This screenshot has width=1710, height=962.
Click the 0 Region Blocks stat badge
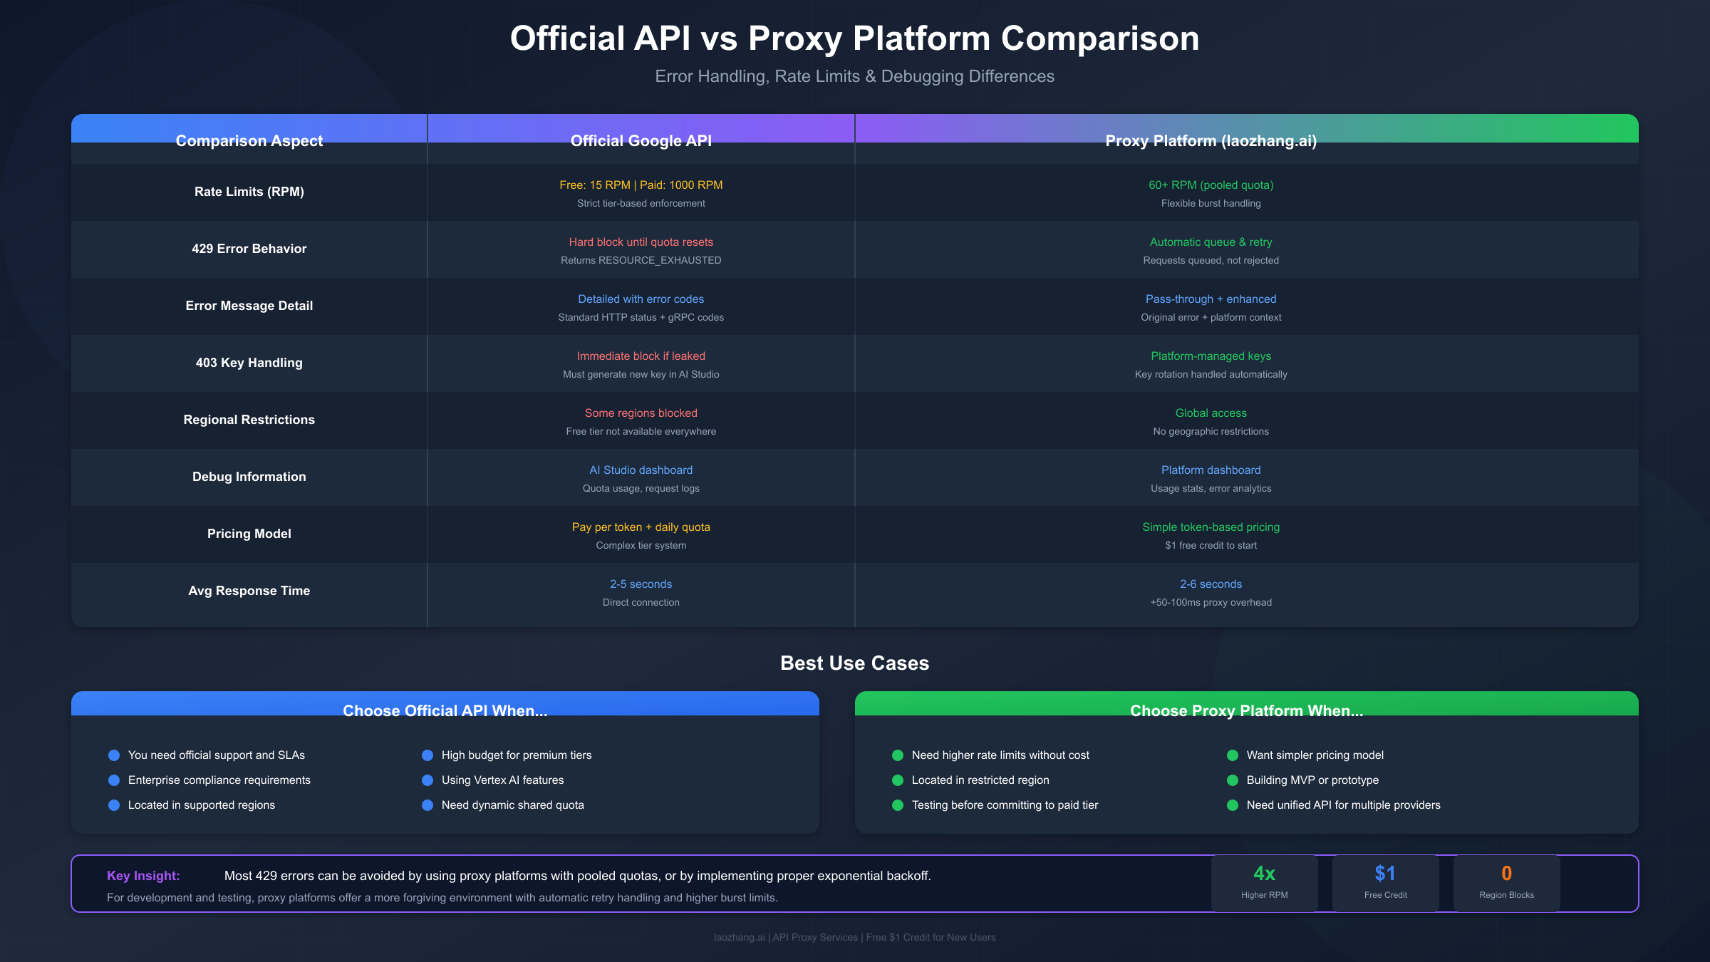tap(1506, 882)
